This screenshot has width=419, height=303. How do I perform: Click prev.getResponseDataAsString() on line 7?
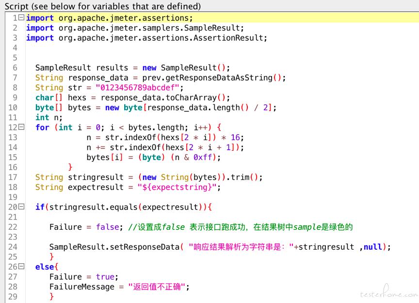coord(214,78)
